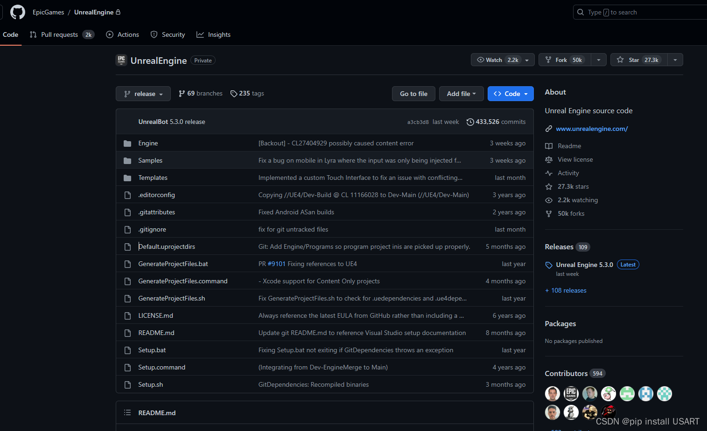
Task: Open the Engine folder
Action: point(148,144)
